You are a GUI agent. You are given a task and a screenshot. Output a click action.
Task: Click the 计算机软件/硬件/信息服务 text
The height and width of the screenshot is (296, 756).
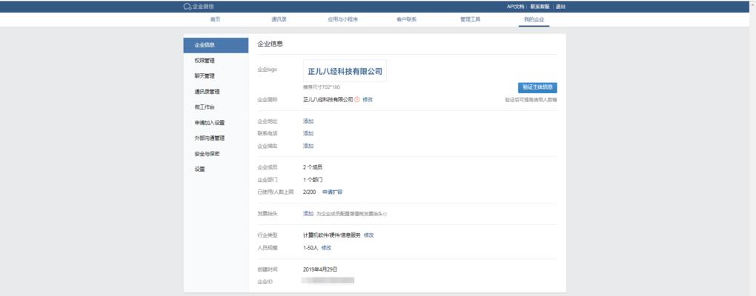pyautogui.click(x=332, y=235)
